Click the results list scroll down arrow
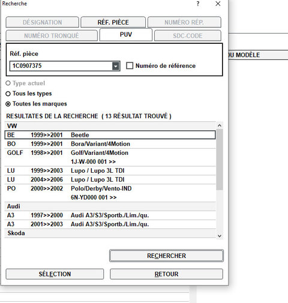The image size is (288, 303). click(x=220, y=236)
